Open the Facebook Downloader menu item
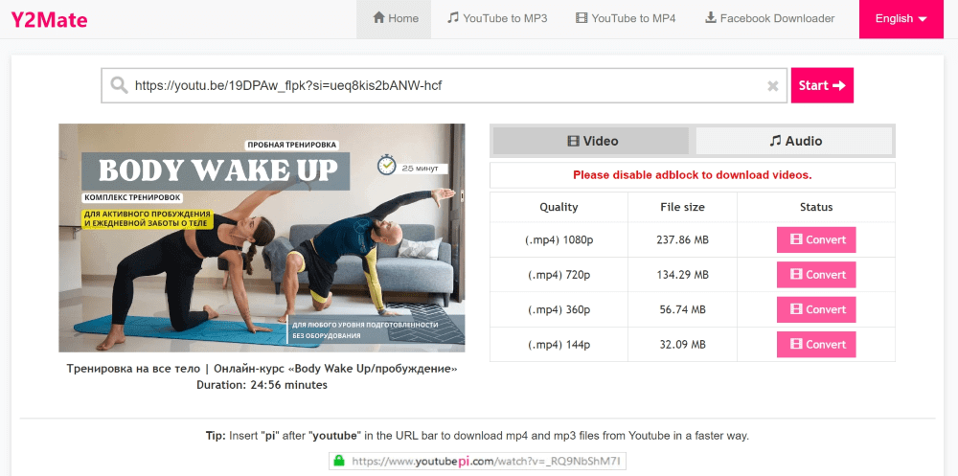 click(770, 18)
